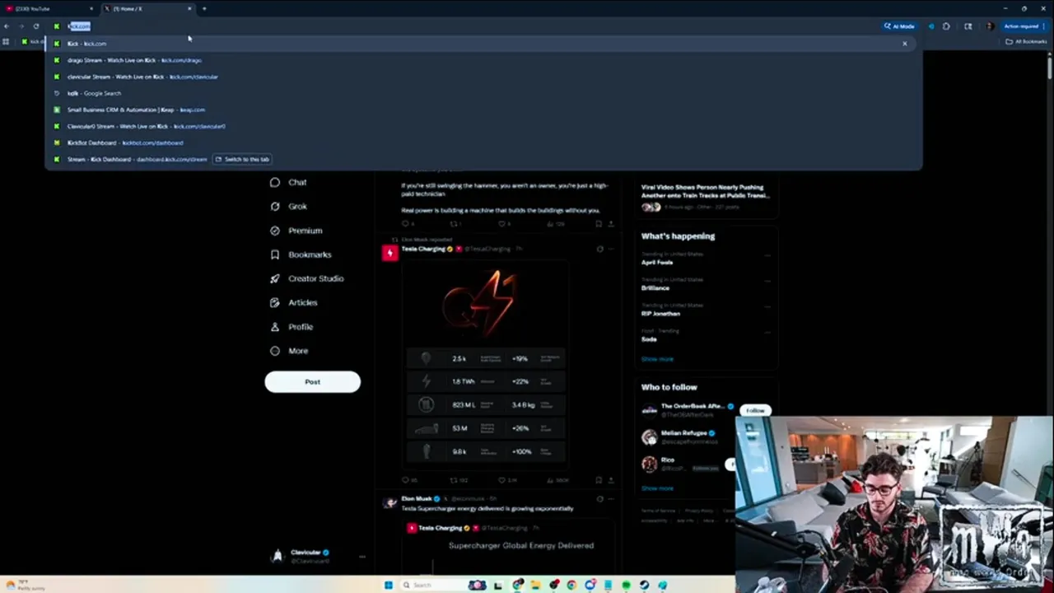Viewport: 1054px width, 593px height.
Task: Open Steam from the taskbar
Action: click(644, 585)
